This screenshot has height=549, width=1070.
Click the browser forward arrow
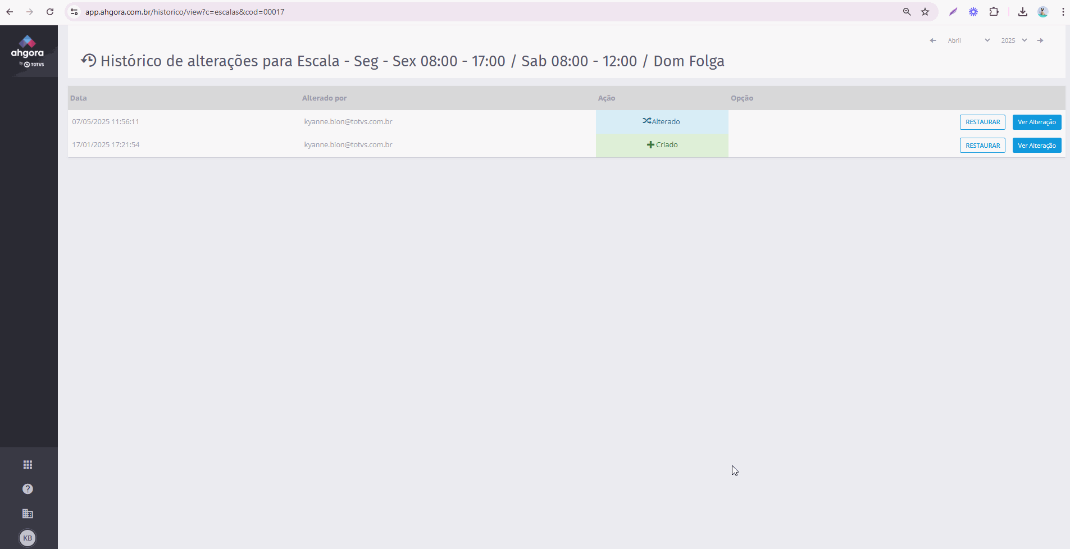click(30, 12)
